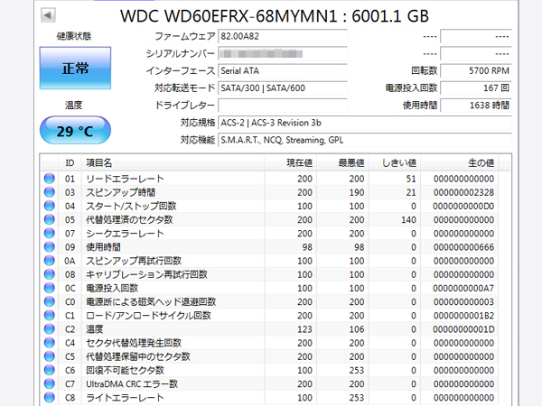Click the disk title WDC WD60EFRX-68MYMN1
The image size is (542, 406).
(229, 16)
